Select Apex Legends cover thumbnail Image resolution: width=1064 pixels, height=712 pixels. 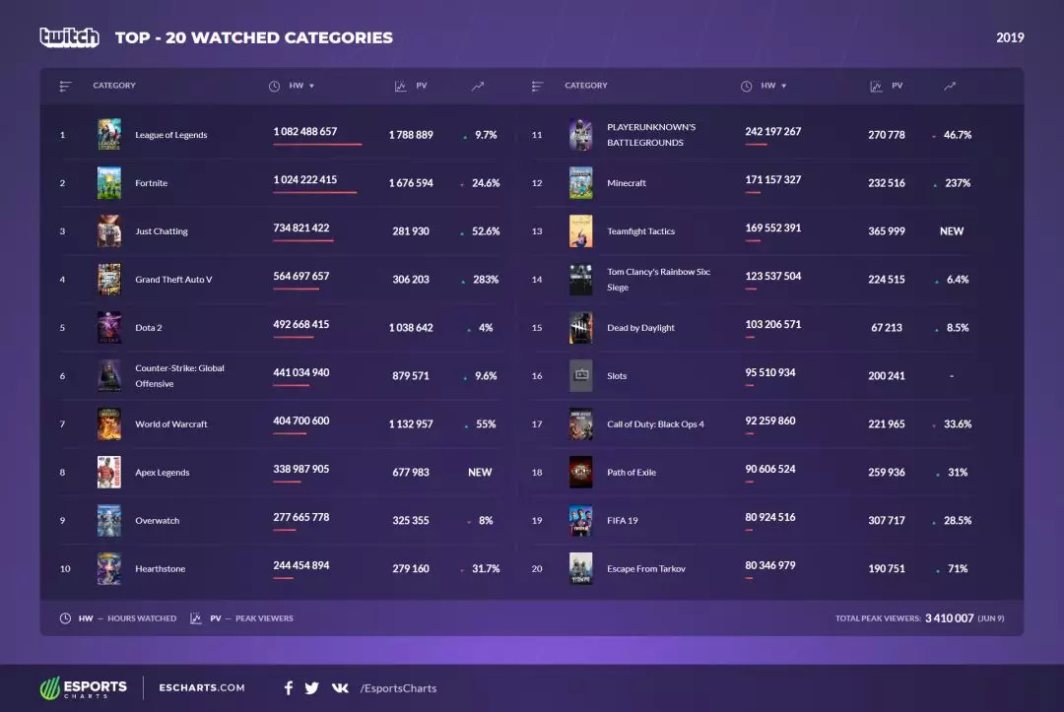[x=109, y=472]
